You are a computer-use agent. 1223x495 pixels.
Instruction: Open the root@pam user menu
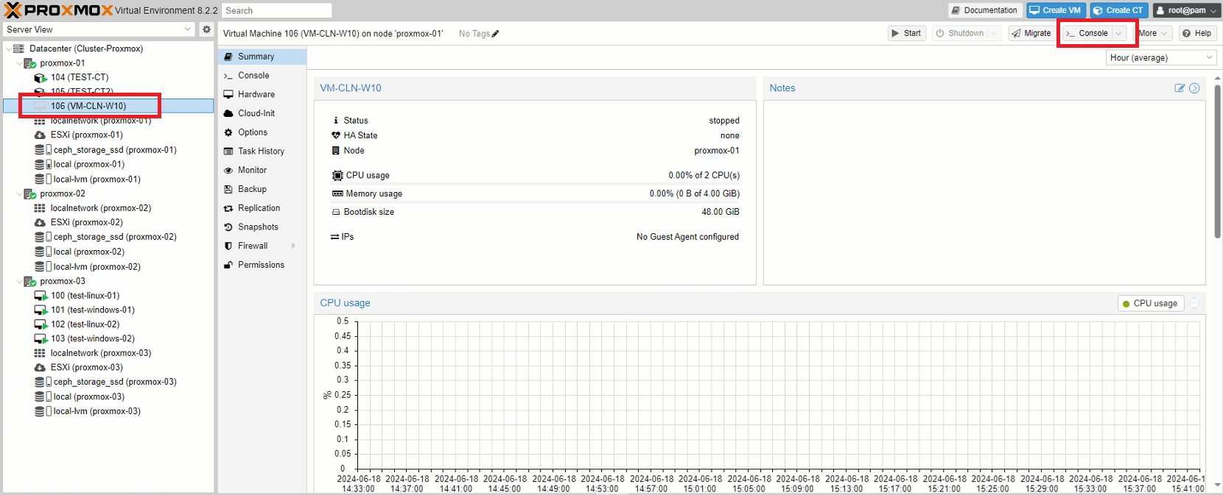pos(1185,10)
